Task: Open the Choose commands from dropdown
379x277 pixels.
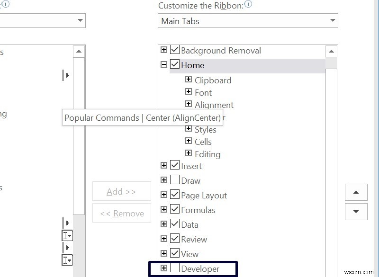Action: coord(79,21)
